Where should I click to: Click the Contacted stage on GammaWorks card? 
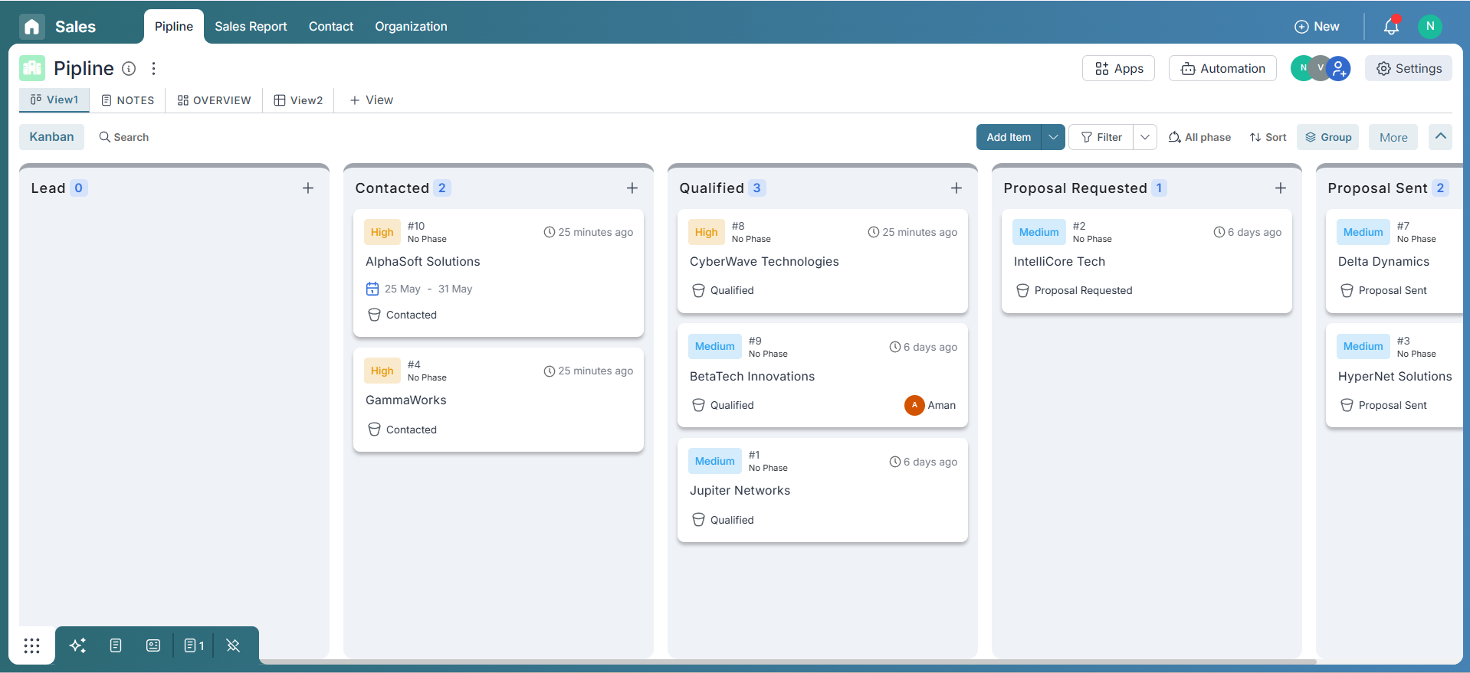click(402, 430)
